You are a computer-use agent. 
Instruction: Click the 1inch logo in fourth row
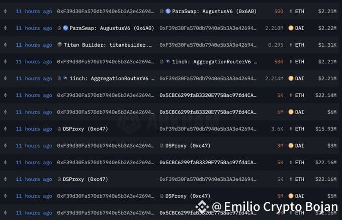pos(167,62)
